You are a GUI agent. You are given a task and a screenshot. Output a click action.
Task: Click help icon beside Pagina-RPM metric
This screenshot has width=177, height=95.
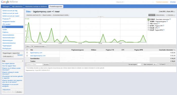pos(164,30)
